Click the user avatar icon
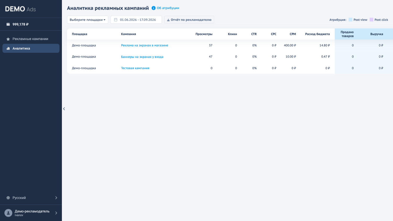The image size is (393, 221). (8, 213)
